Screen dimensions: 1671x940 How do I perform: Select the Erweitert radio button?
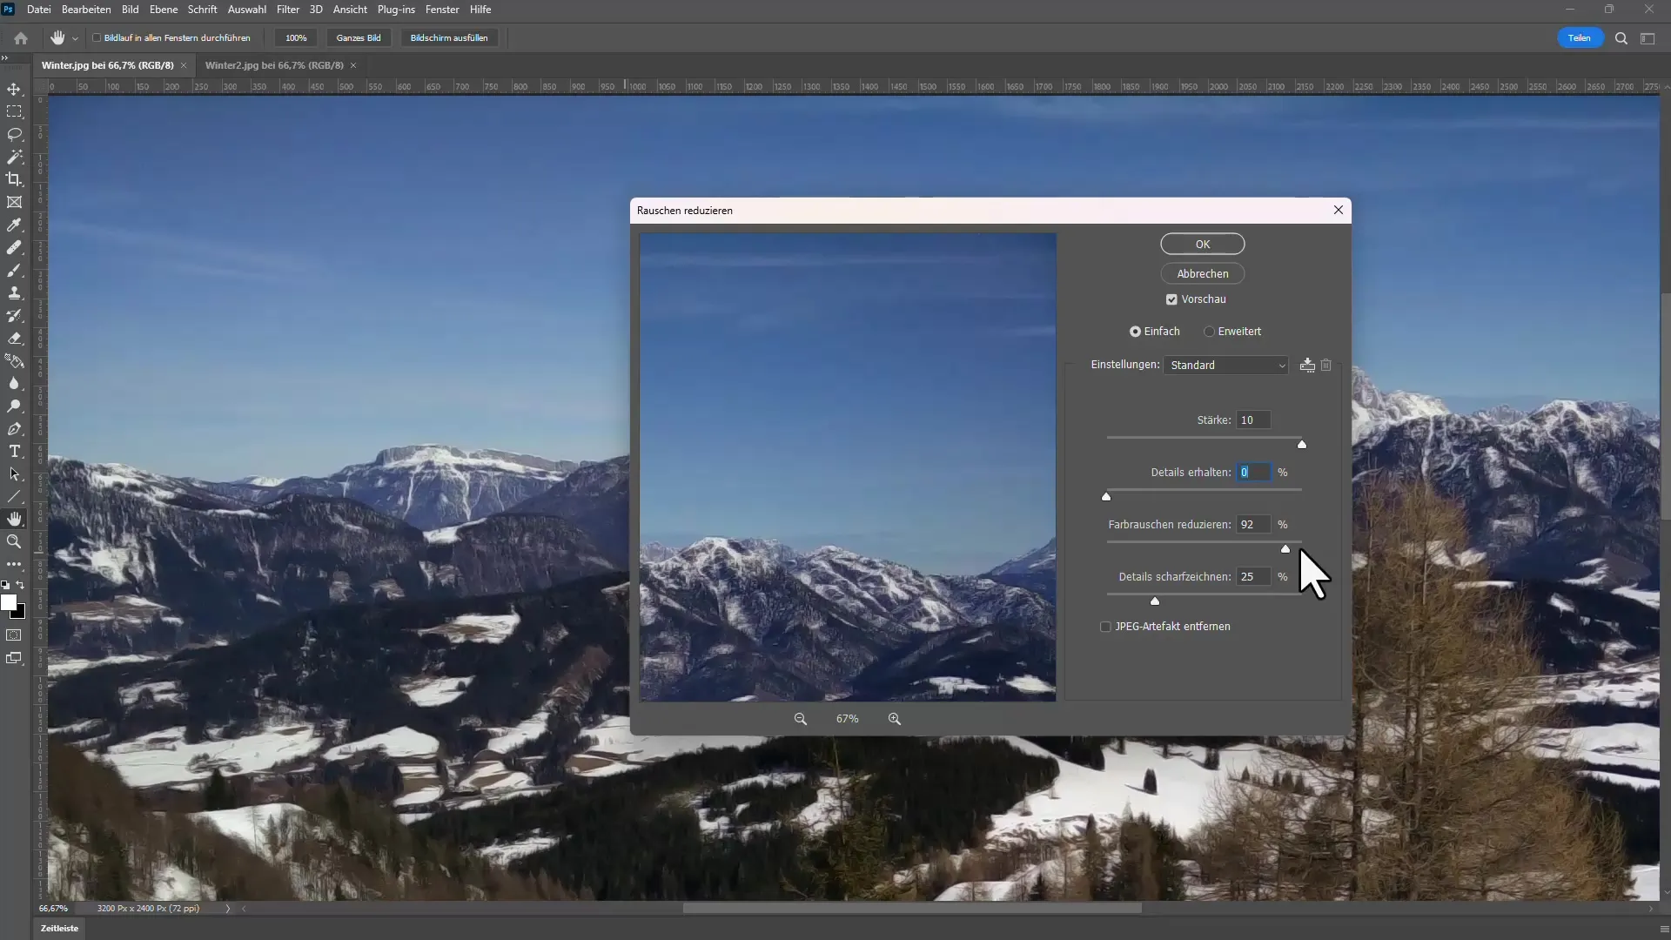[1209, 332]
